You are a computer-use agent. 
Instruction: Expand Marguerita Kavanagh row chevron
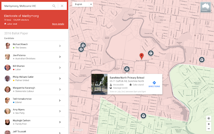[x=60, y=89]
